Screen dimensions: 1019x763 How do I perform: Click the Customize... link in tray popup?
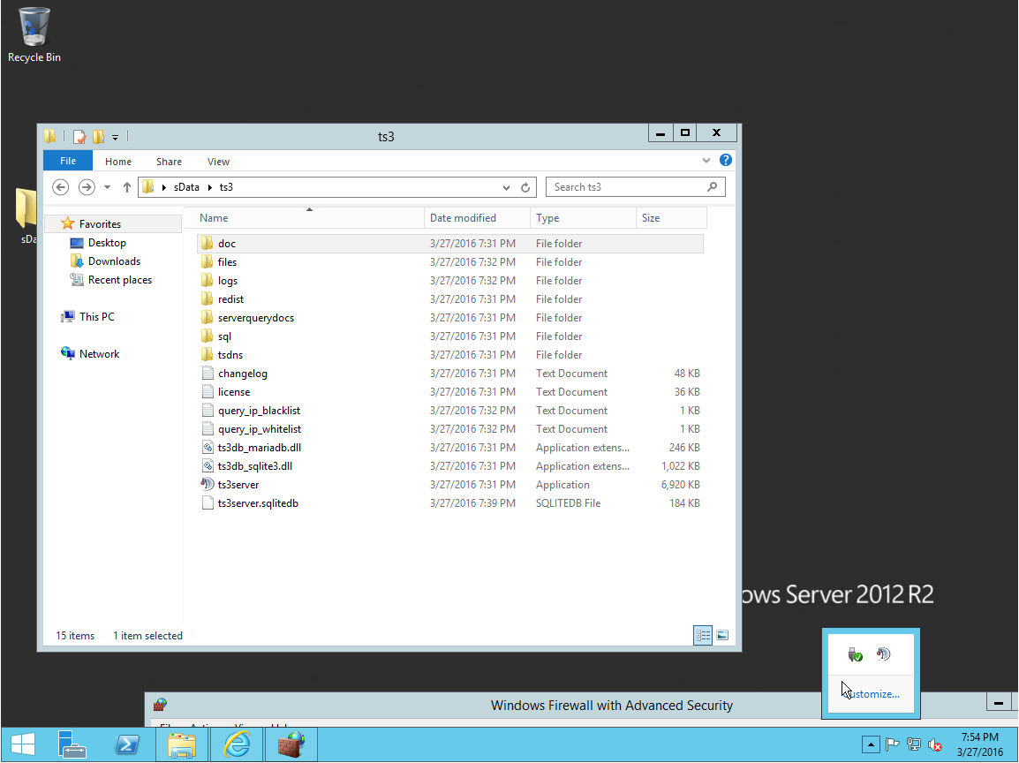[x=871, y=694]
